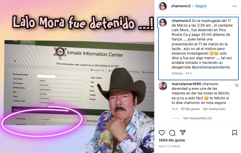241x153 pixels.
Task: Expand replies with Ver respuestas (4)
Action: pyautogui.click(x=197, y=118)
